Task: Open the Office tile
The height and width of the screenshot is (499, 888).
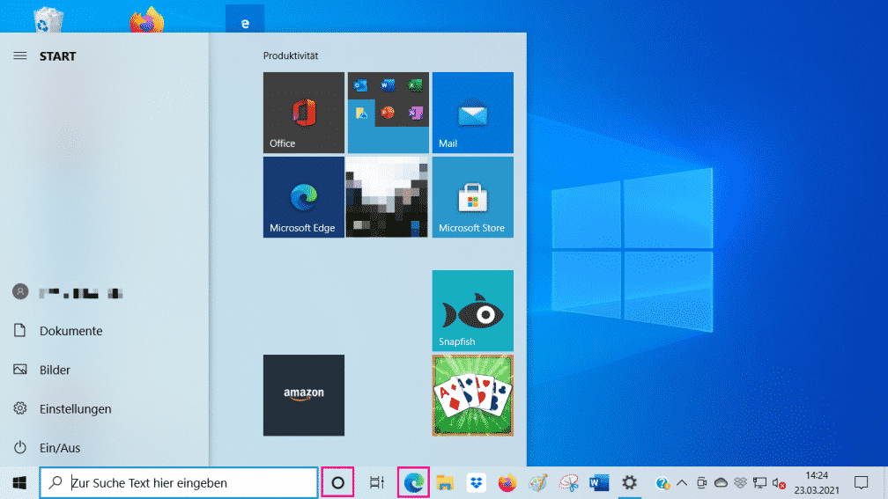Action: pyautogui.click(x=303, y=113)
